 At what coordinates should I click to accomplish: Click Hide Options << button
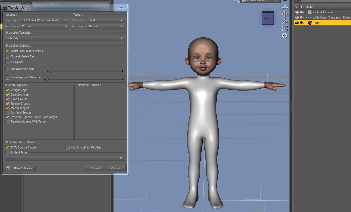click(x=24, y=168)
